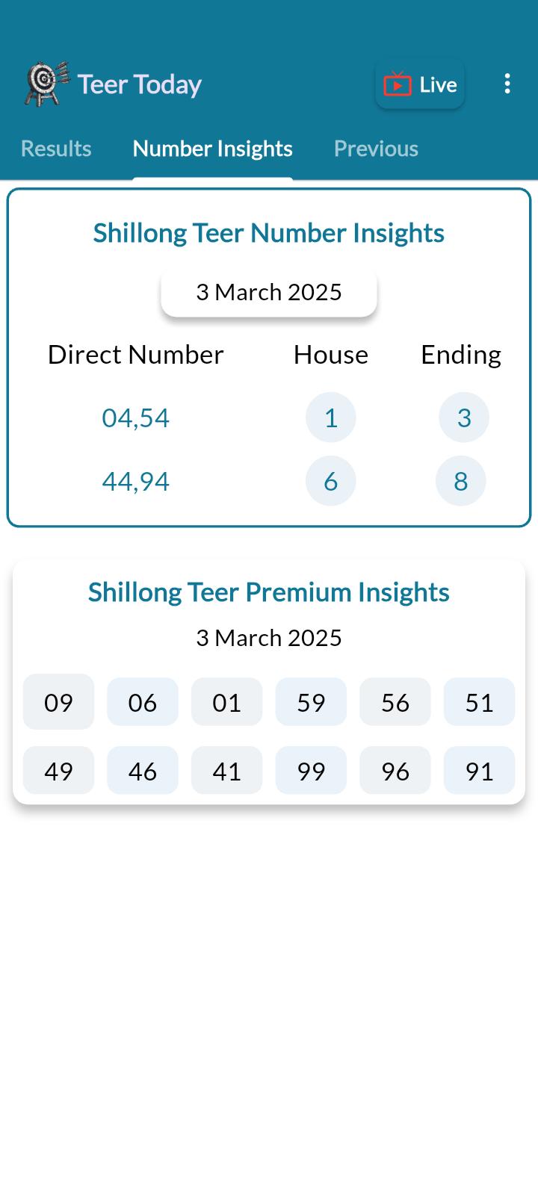Tap Ending number 3 circle
This screenshot has height=1195, width=538.
click(x=464, y=418)
